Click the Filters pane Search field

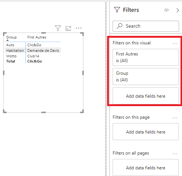146,26
